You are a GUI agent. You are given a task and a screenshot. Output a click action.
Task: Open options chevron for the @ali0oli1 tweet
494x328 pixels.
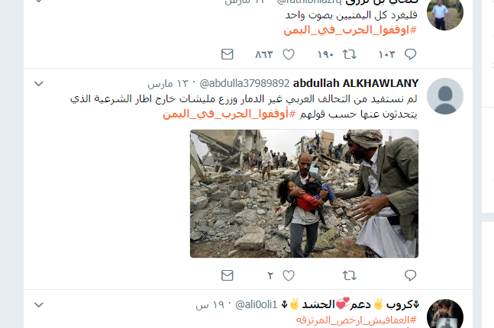(38, 304)
